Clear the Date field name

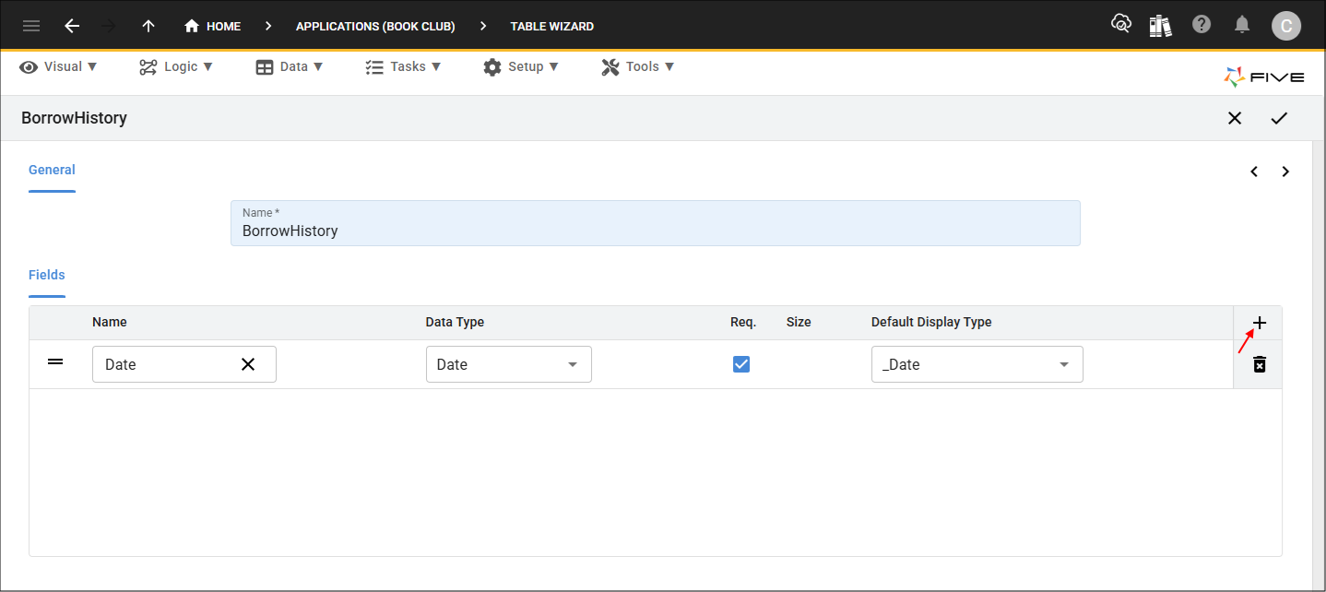(248, 364)
